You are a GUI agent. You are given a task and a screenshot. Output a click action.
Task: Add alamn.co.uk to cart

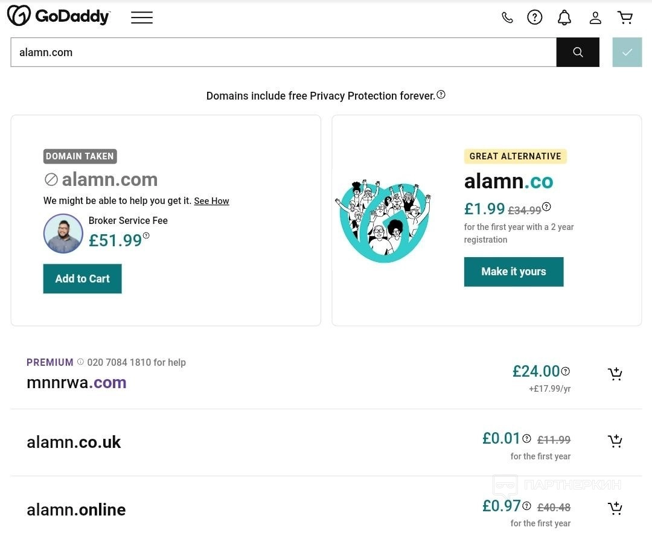tap(615, 441)
